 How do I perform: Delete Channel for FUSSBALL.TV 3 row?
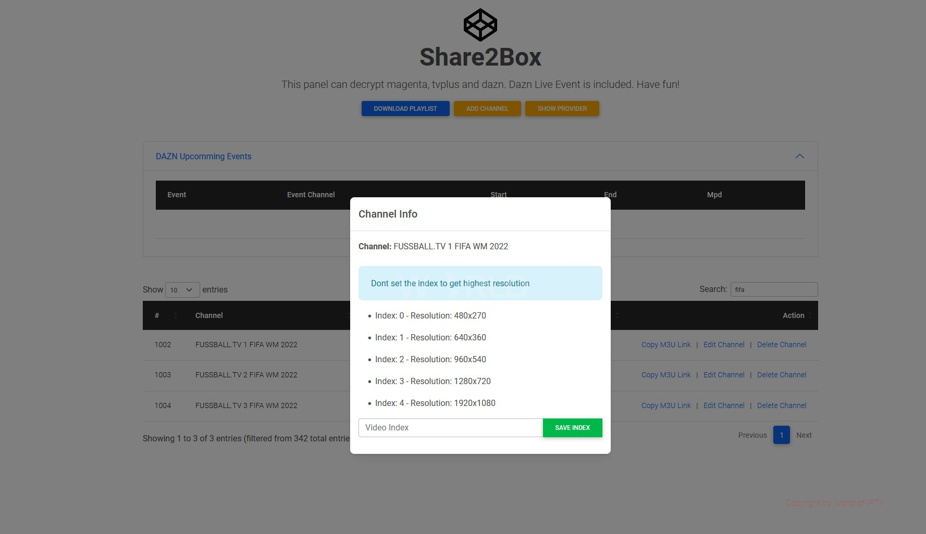[781, 405]
